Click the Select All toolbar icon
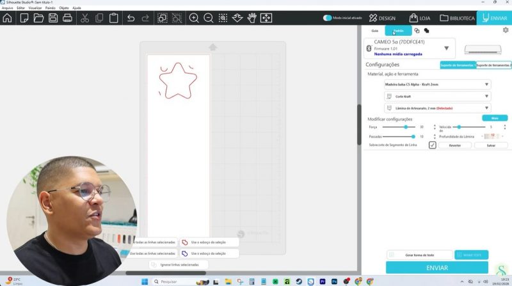This screenshot has width=512, height=286. pos(163,18)
